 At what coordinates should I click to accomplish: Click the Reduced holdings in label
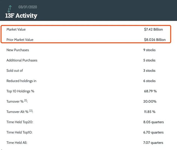(x=22, y=81)
